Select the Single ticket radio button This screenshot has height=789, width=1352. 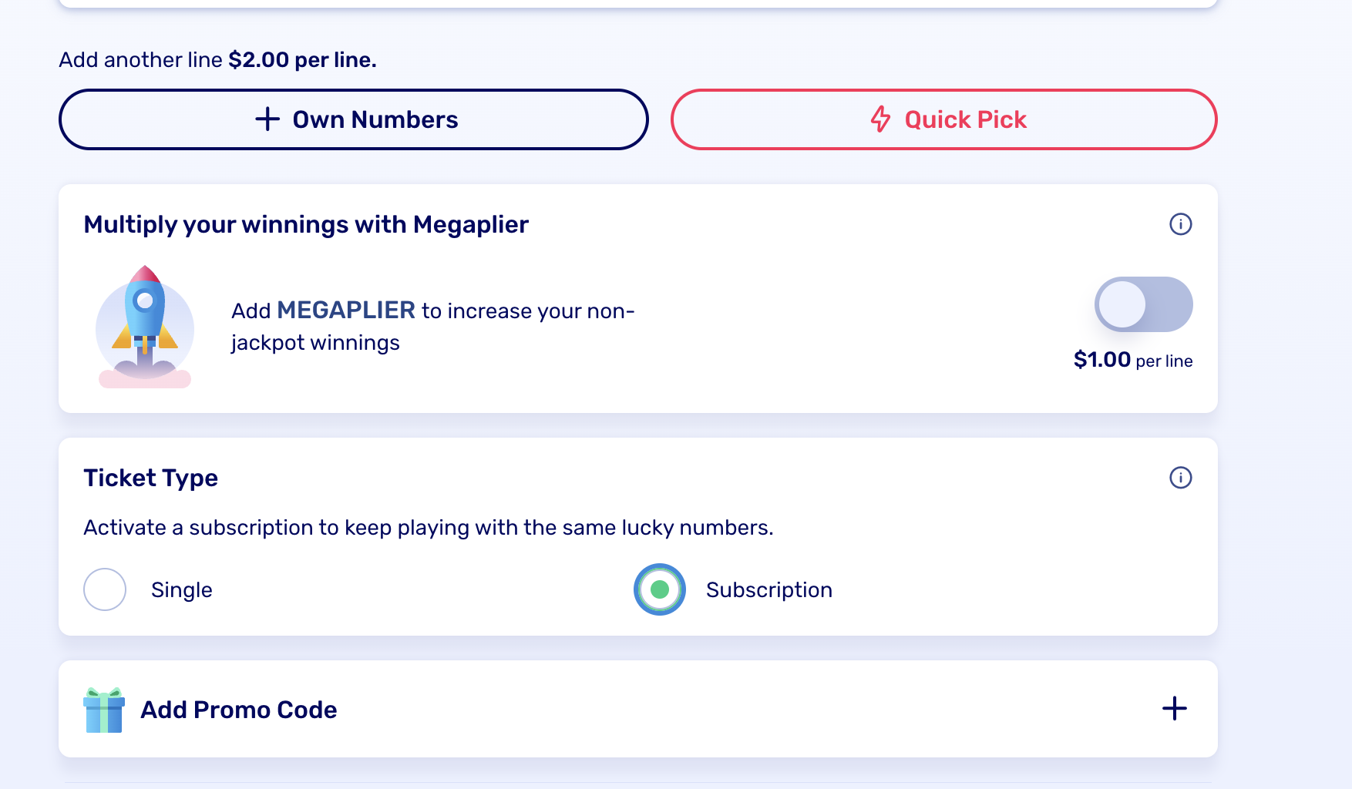pyautogui.click(x=104, y=589)
